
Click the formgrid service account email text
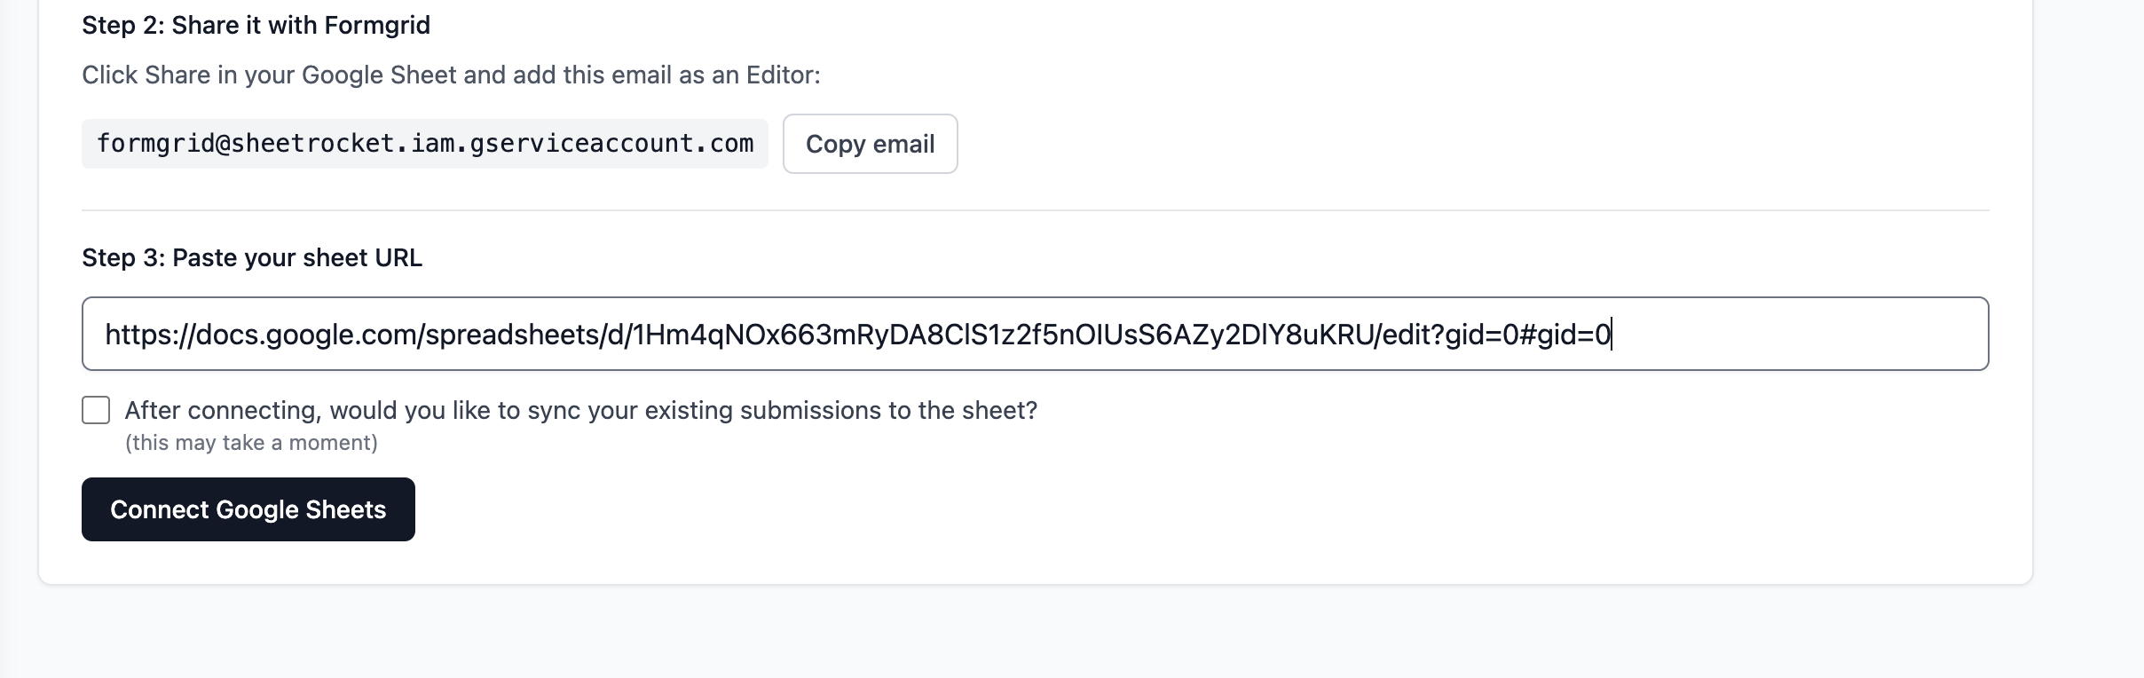[424, 144]
